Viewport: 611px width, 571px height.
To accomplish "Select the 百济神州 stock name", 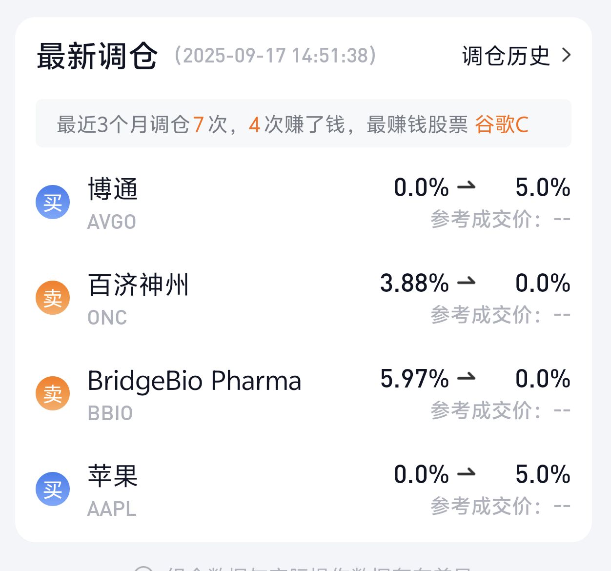I will (138, 285).
